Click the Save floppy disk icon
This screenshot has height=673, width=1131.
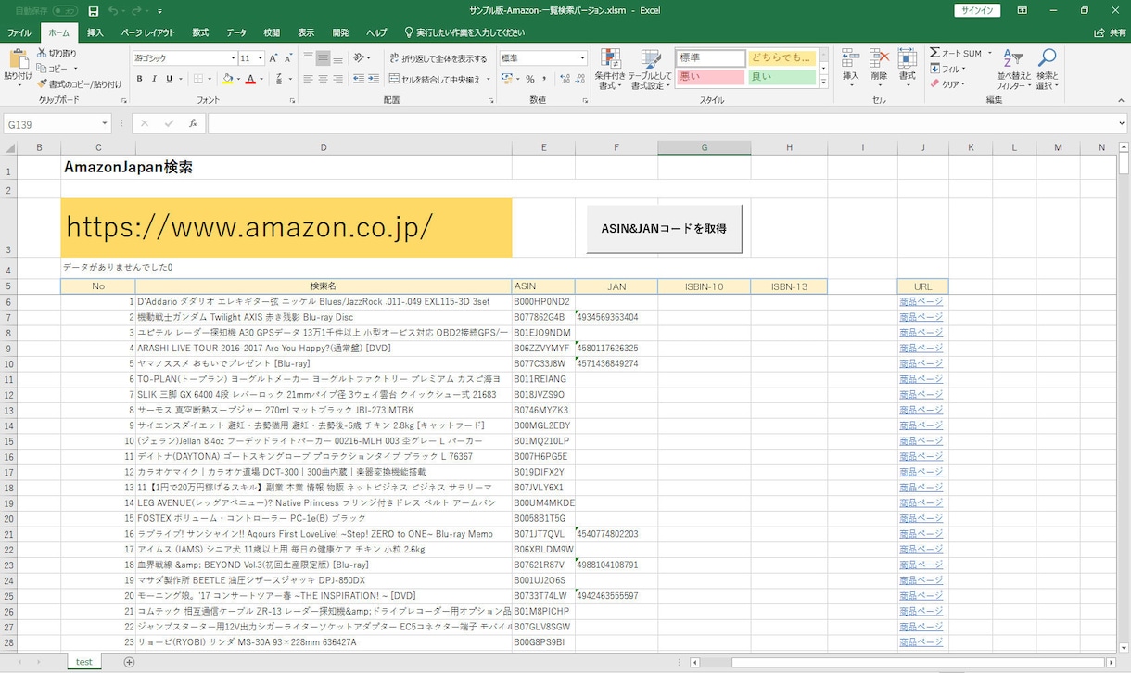coord(93,11)
